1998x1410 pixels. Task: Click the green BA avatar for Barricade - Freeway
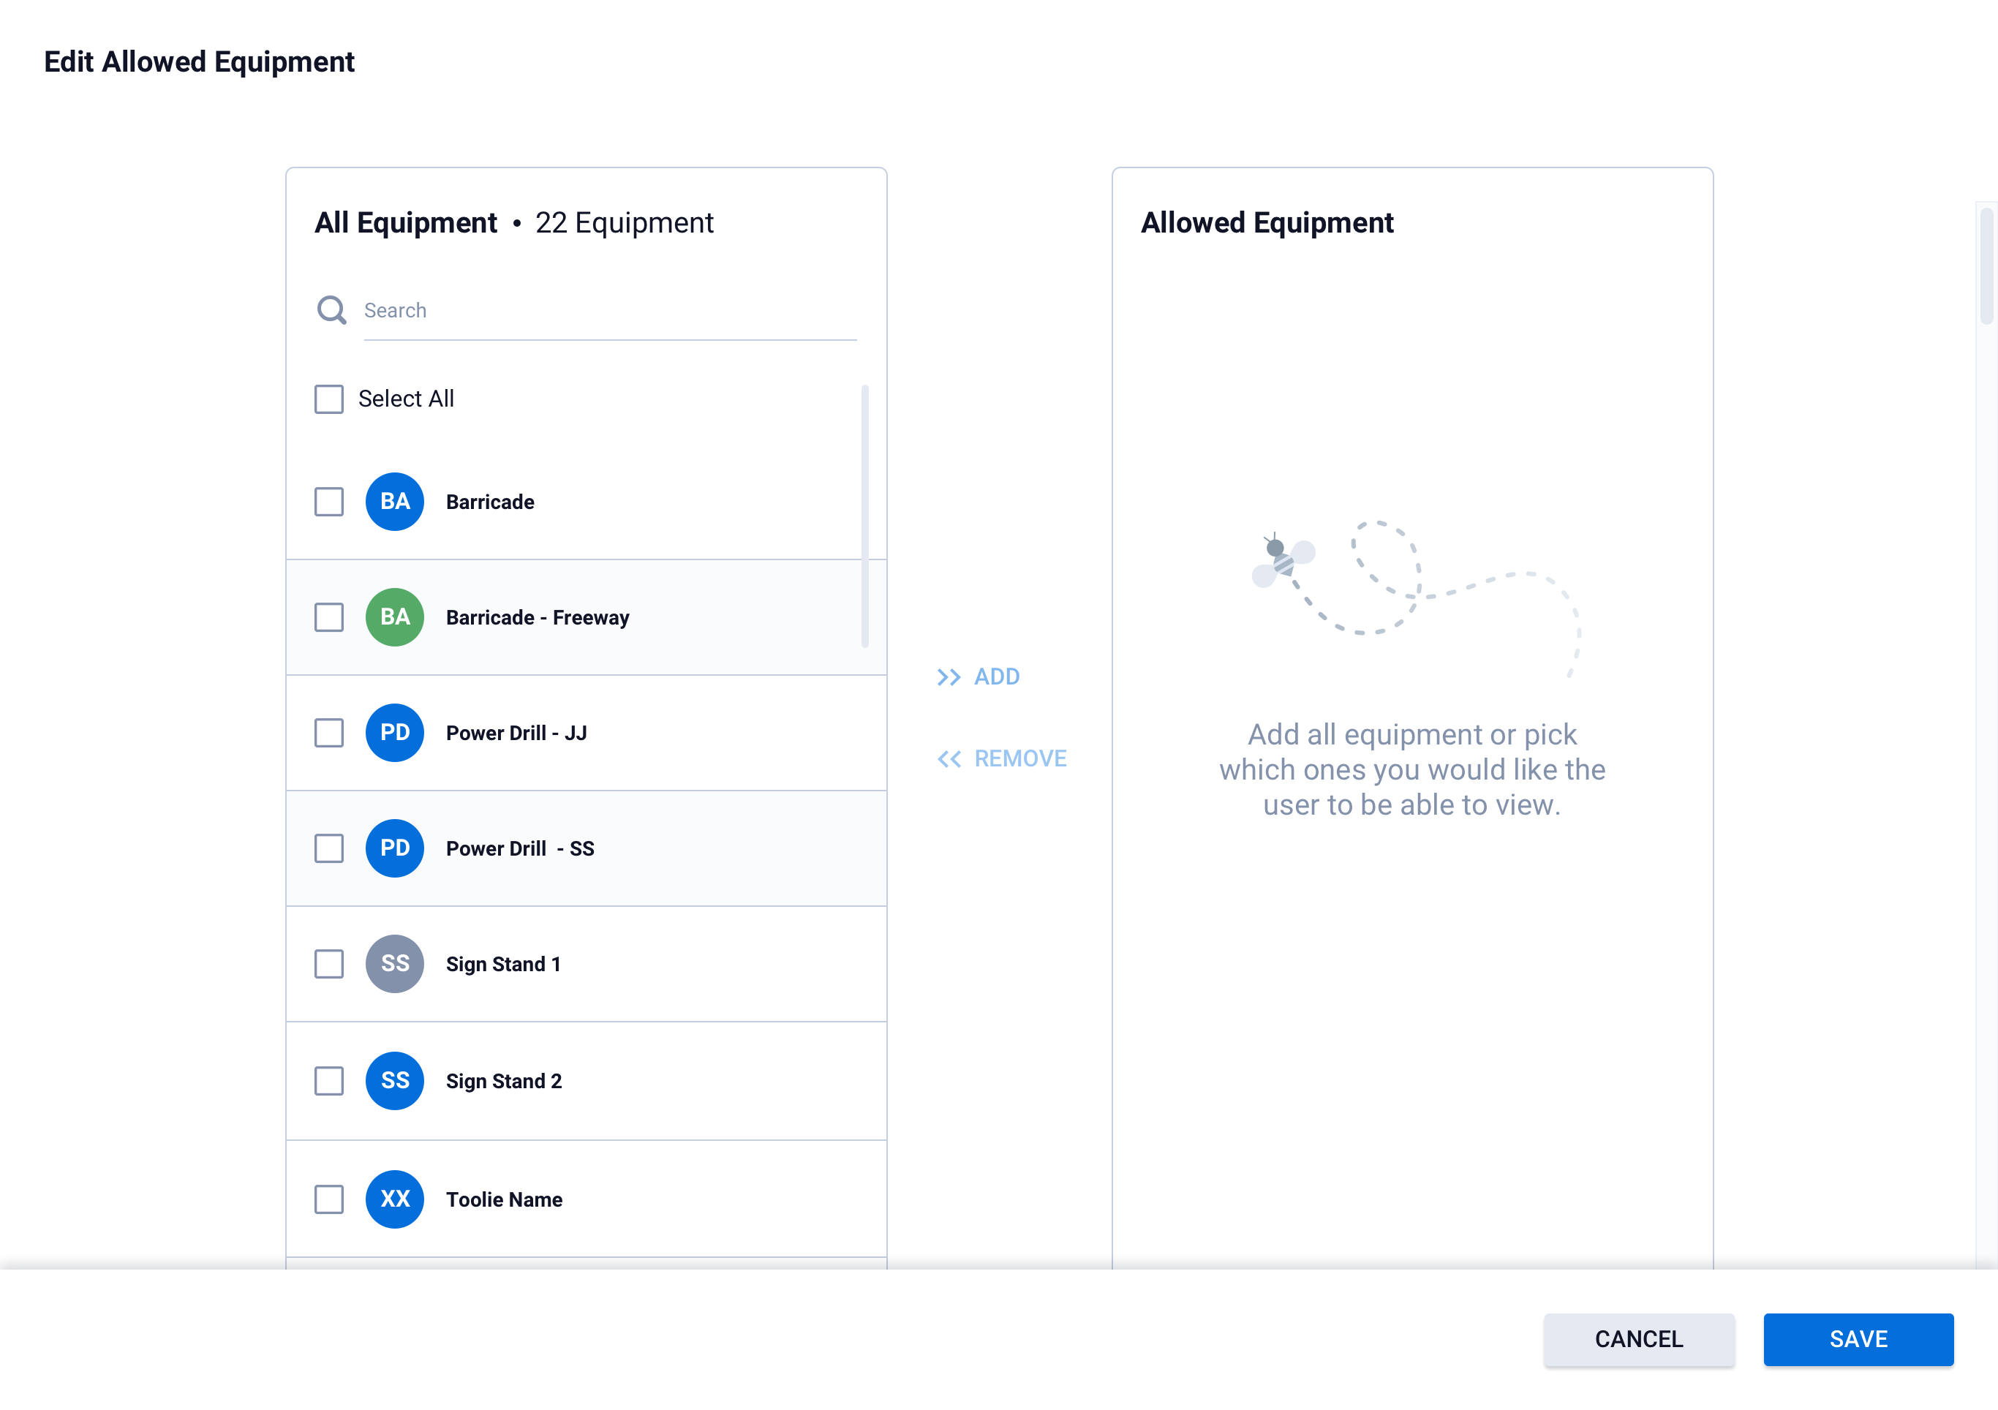pyautogui.click(x=394, y=617)
